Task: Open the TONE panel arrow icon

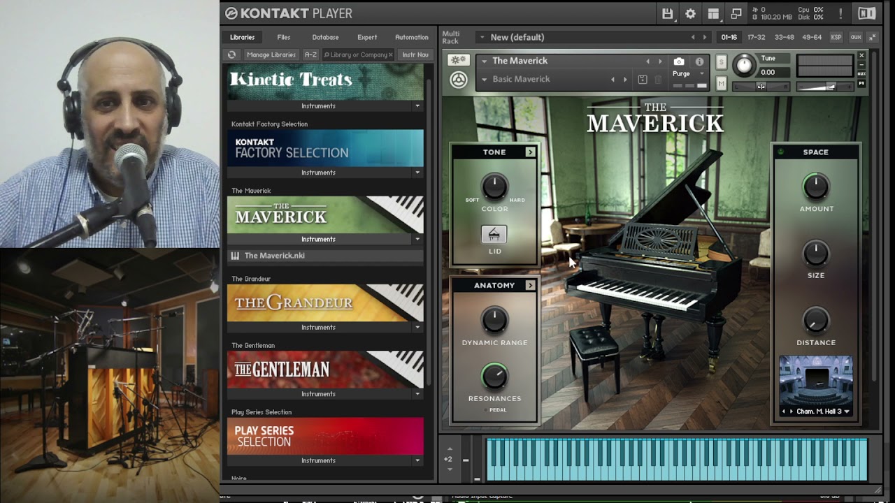Action: pyautogui.click(x=530, y=152)
